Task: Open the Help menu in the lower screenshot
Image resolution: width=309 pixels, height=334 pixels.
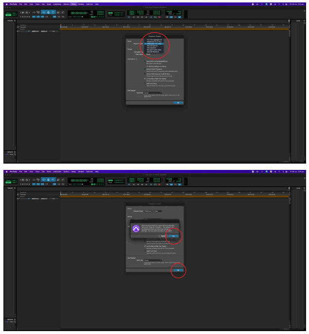Action: click(x=97, y=171)
